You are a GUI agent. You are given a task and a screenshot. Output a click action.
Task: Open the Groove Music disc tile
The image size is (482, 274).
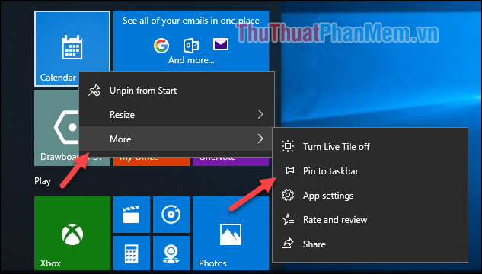click(x=171, y=215)
